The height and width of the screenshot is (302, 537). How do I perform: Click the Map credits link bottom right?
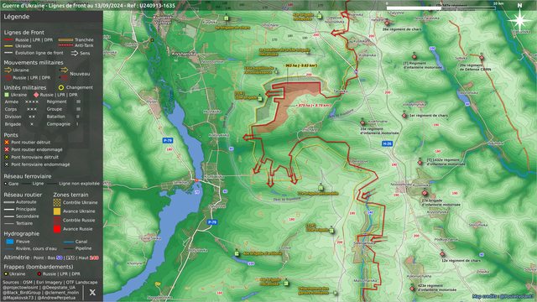(x=503, y=296)
